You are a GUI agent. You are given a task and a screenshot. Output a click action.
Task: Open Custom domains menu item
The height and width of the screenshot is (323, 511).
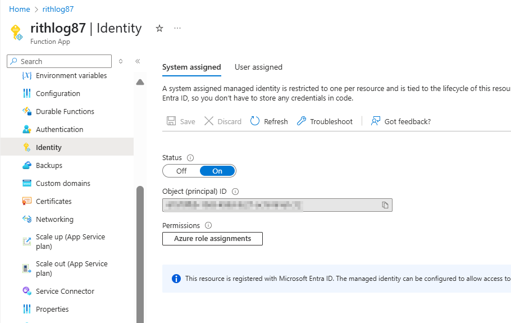tap(67, 183)
